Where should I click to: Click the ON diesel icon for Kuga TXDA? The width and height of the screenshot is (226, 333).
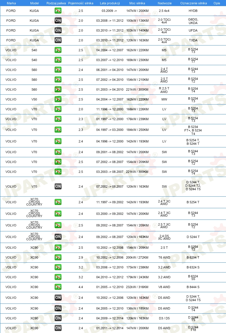tap(58, 40)
